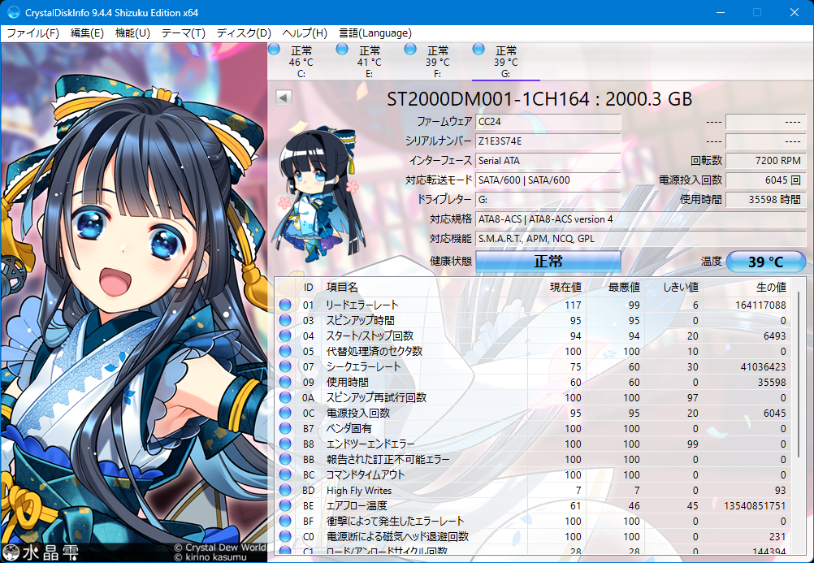Click the 39 °C temperature button
Screen dimensions: 814x563
[765, 262]
